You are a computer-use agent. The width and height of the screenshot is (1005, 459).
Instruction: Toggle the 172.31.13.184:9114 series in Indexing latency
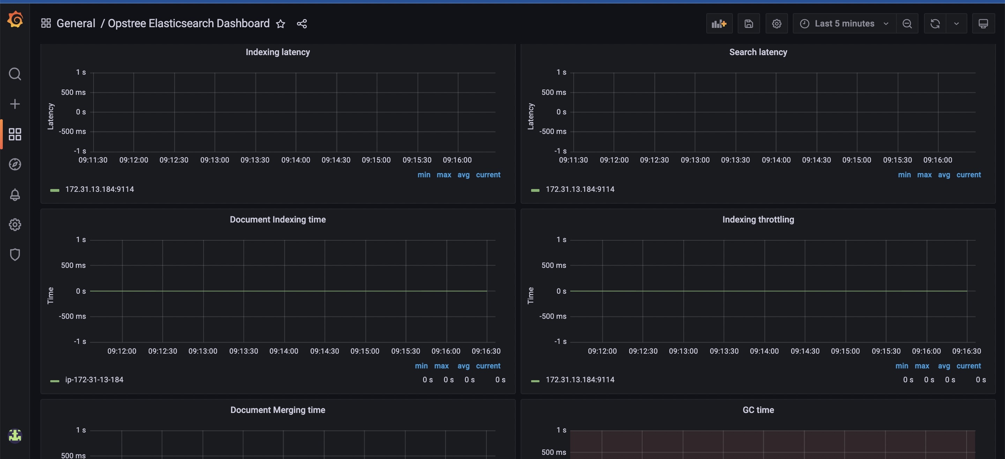click(x=99, y=189)
